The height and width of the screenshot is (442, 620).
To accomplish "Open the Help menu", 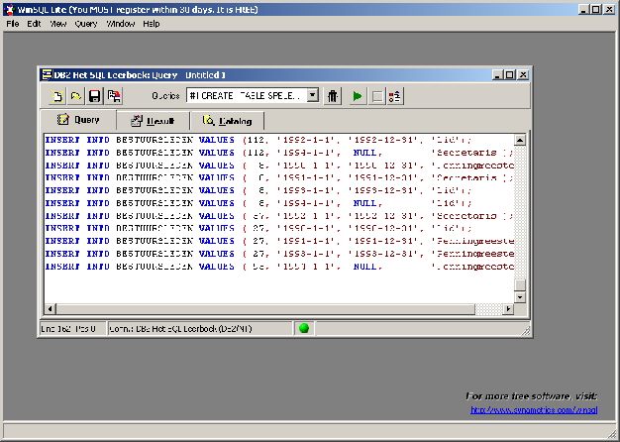I will point(152,24).
